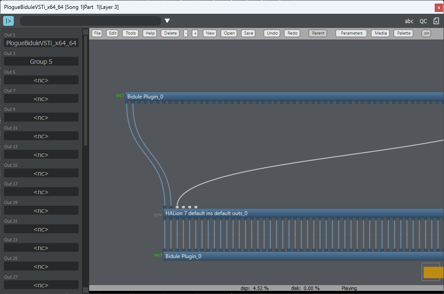The image size is (444, 294).
Task: Toggle the abc label view
Action: point(409,21)
